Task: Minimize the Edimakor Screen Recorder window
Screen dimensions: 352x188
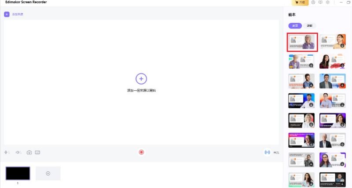Action: point(341,2)
